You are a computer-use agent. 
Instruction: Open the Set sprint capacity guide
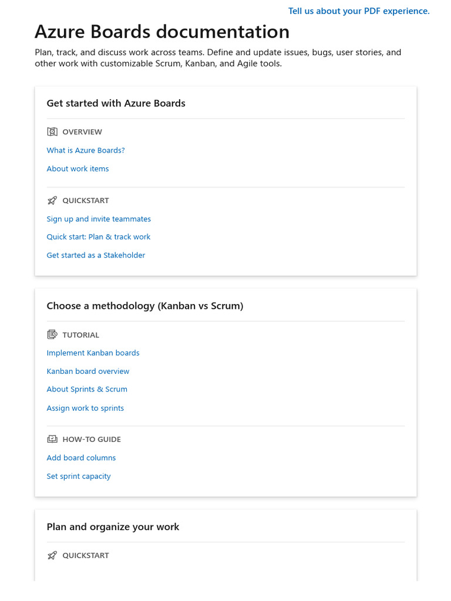79,477
